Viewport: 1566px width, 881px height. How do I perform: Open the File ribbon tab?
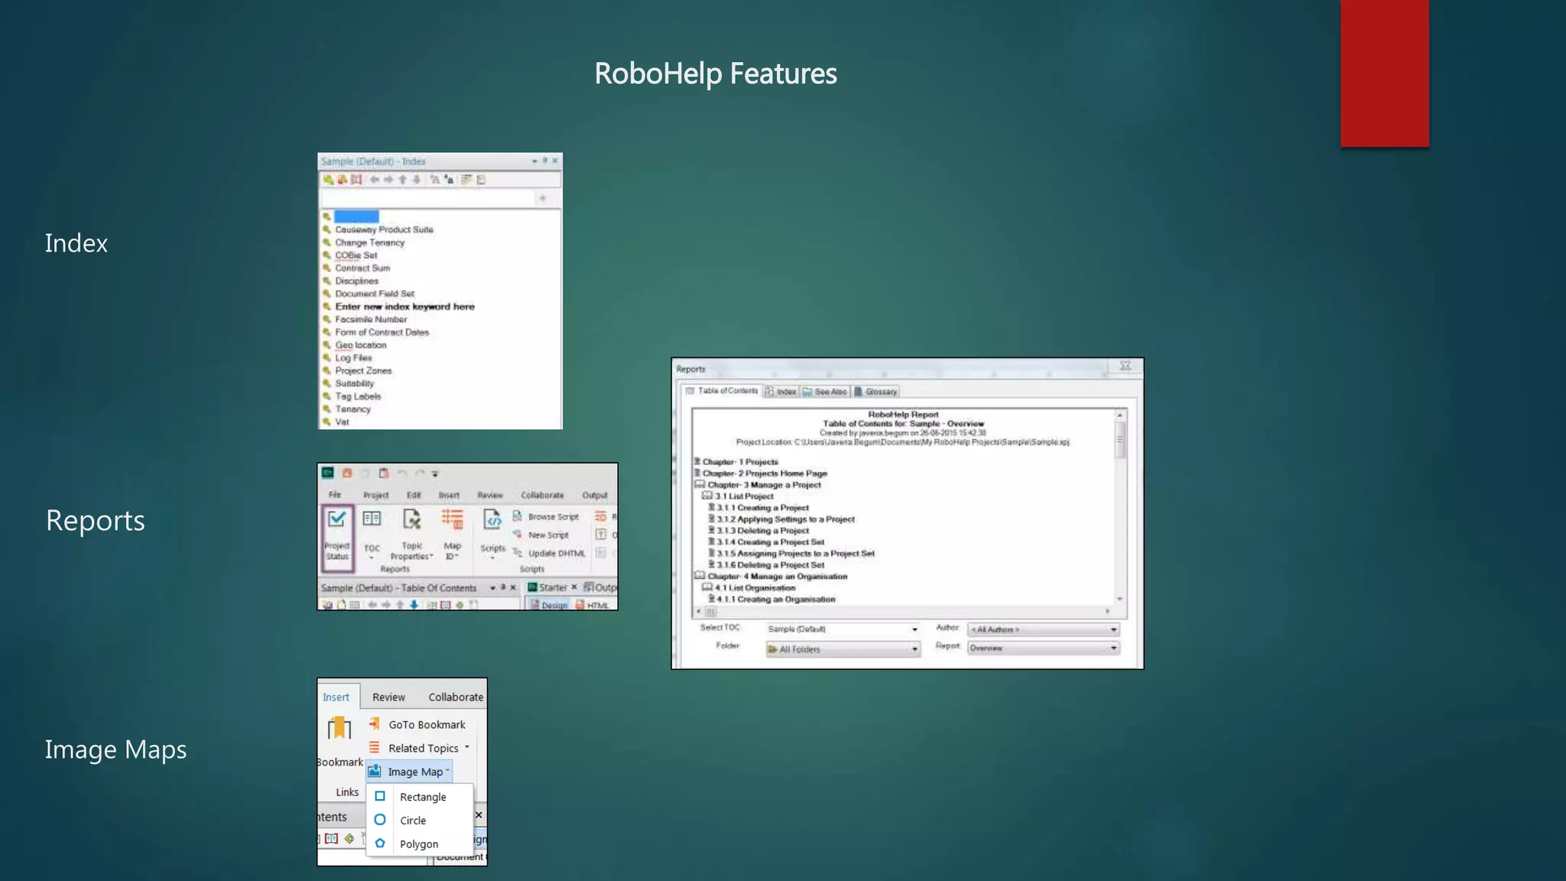tap(335, 495)
